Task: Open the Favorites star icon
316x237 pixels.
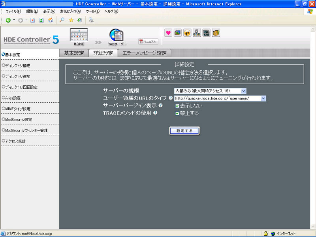Action: [71, 20]
